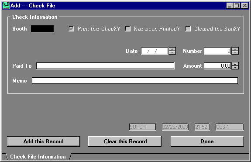
Task: Click Add this Record button
Action: pyautogui.click(x=44, y=141)
